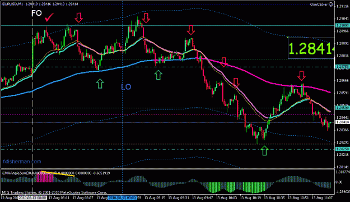Click the cyan 1.28250 level price tag

point(342,149)
